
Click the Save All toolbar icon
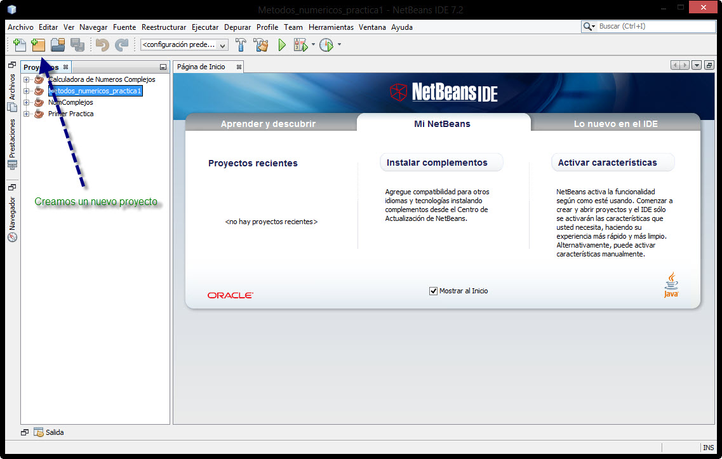pyautogui.click(x=77, y=44)
